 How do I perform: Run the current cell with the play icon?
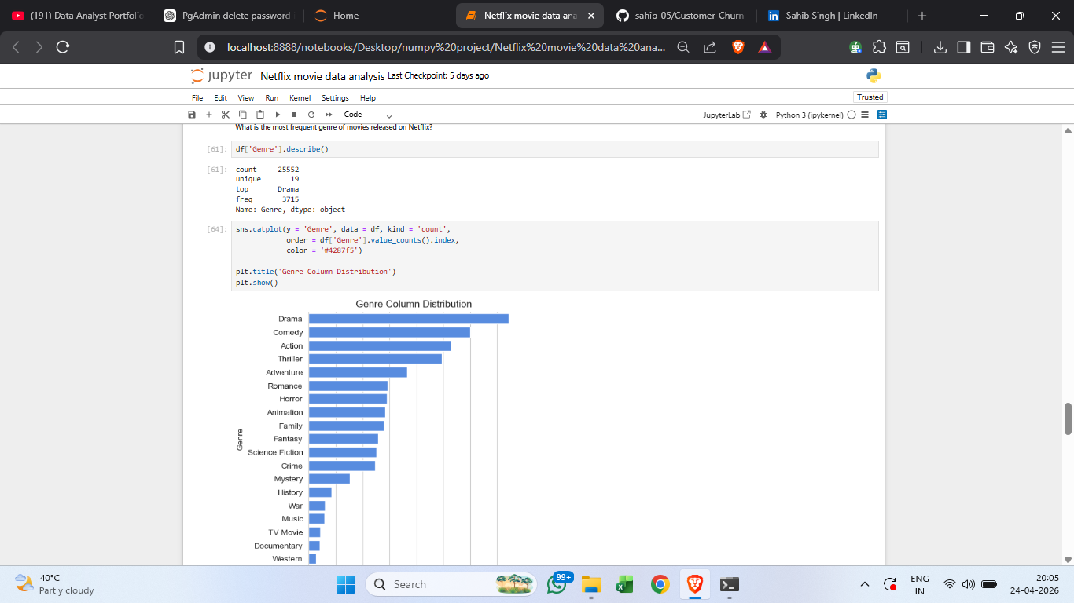tap(278, 115)
